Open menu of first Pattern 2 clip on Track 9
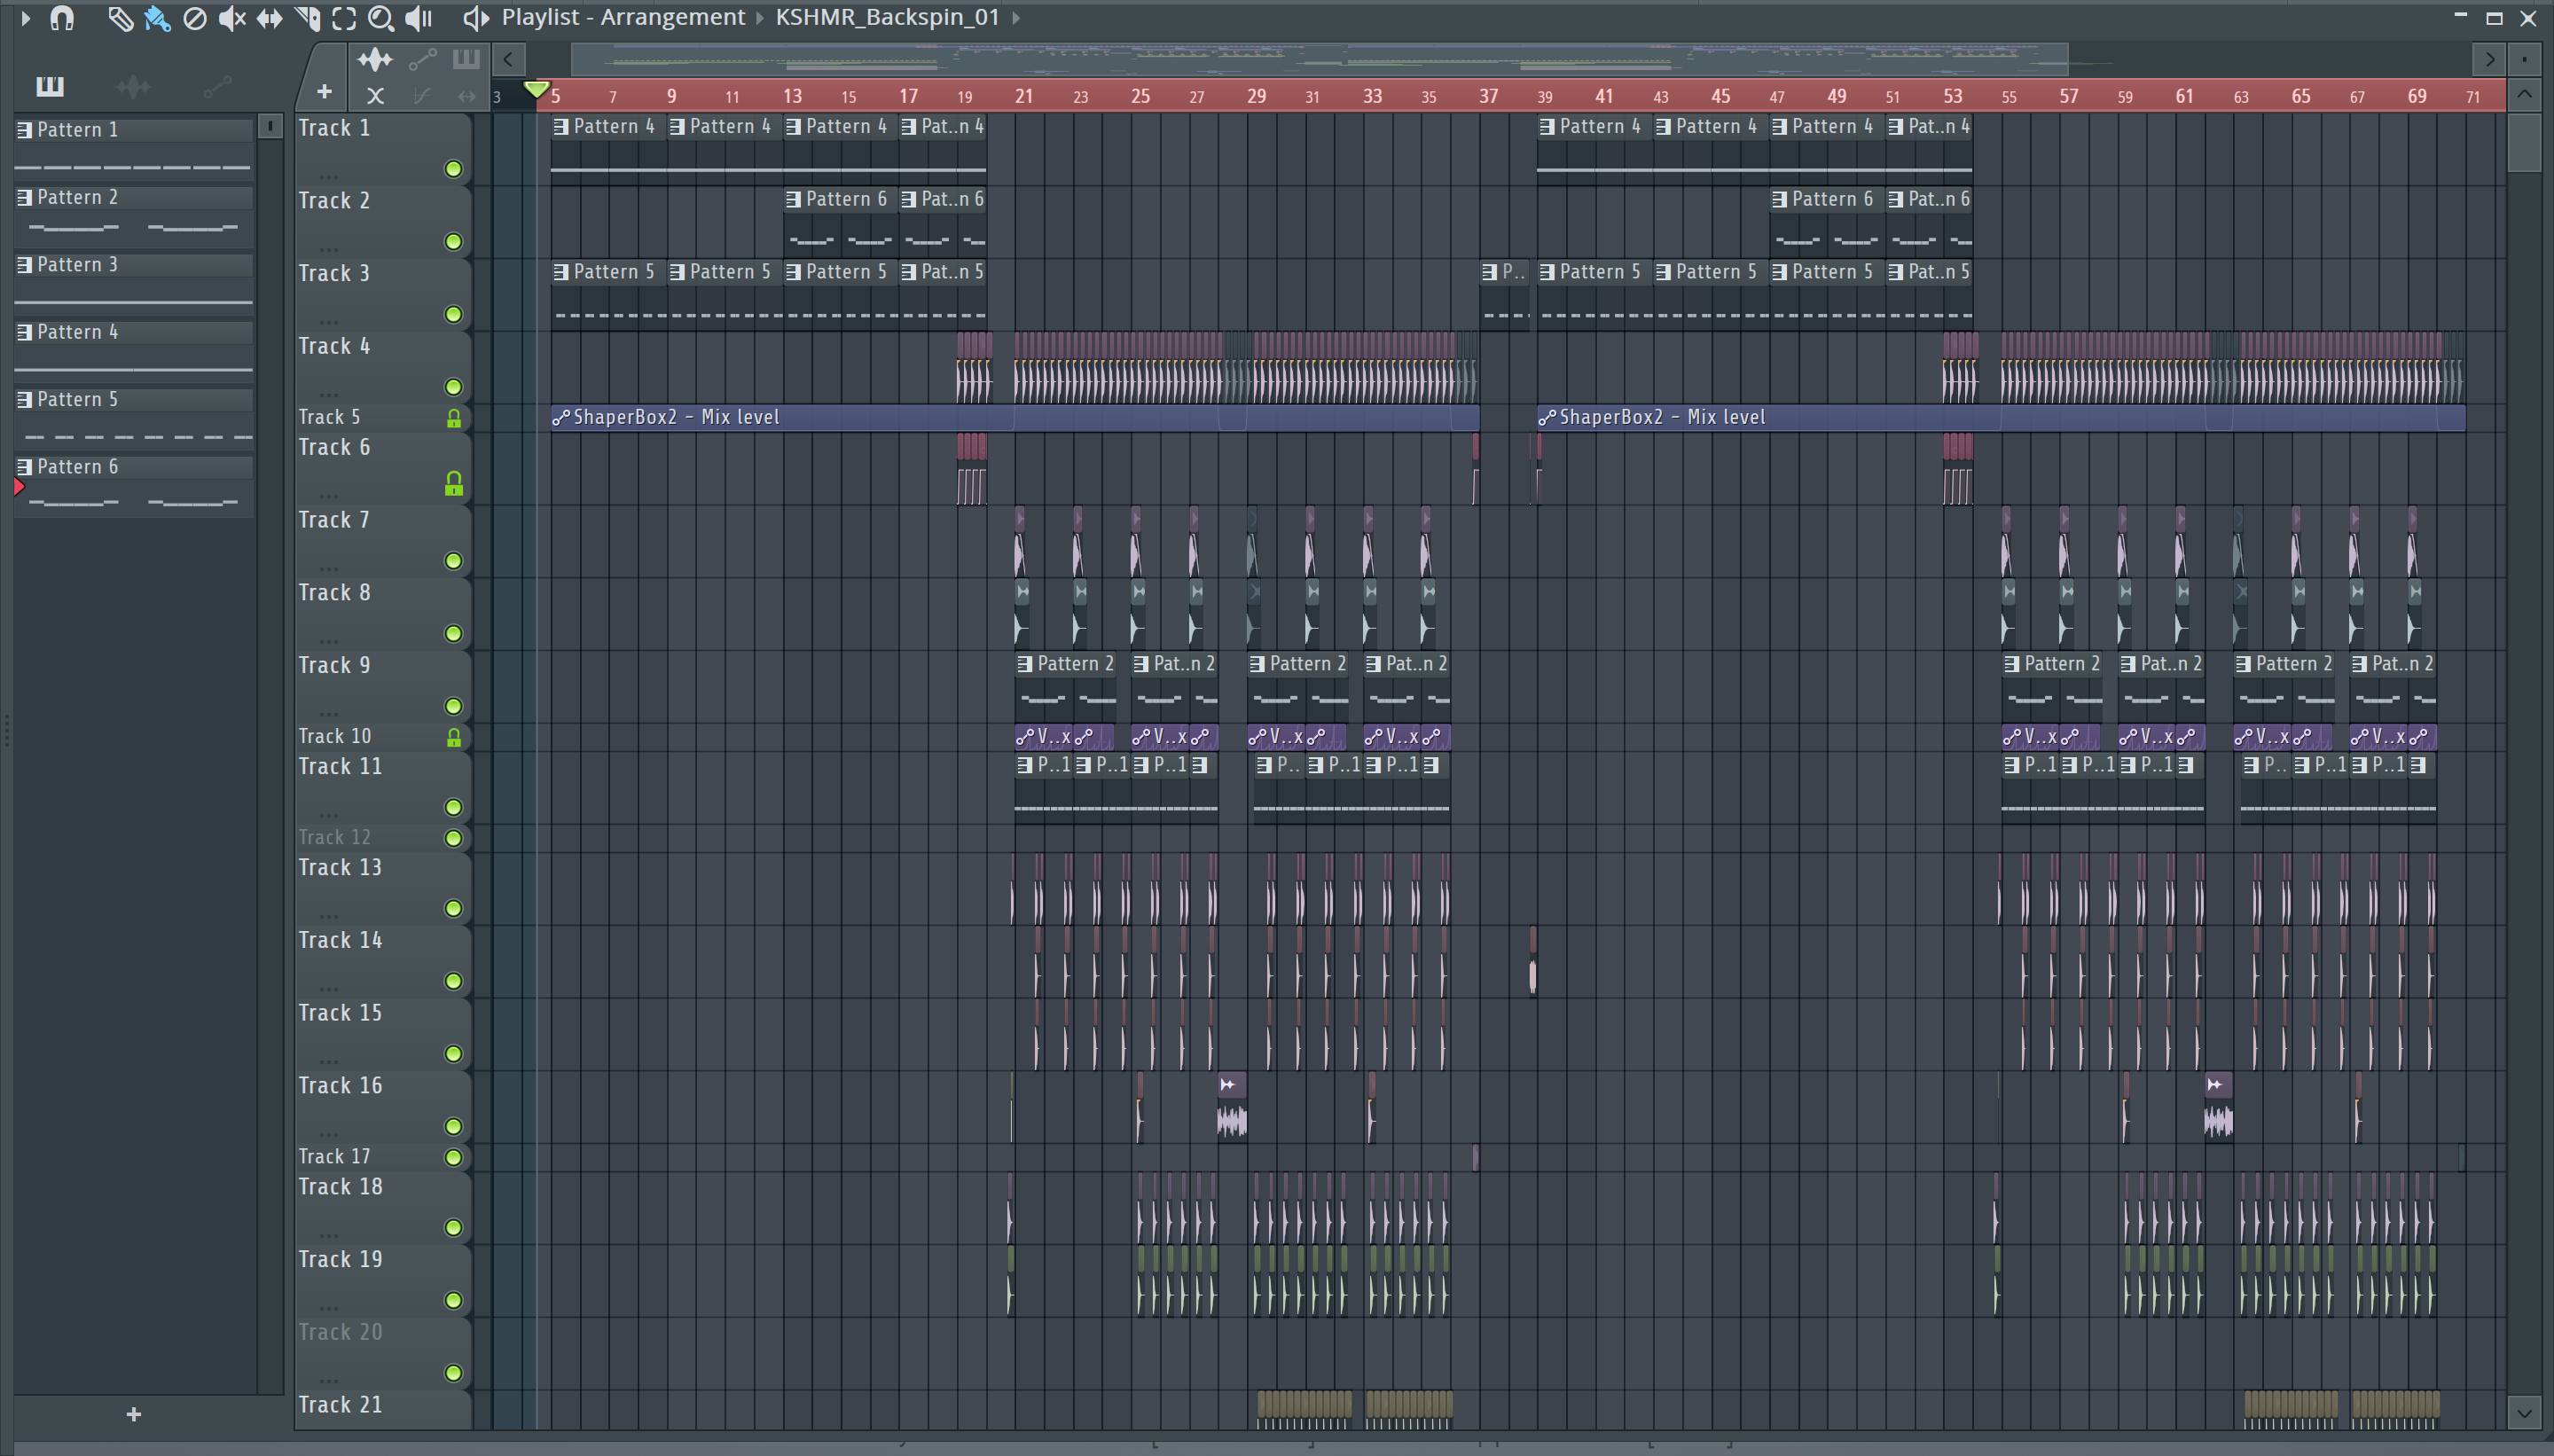 tap(1024, 664)
